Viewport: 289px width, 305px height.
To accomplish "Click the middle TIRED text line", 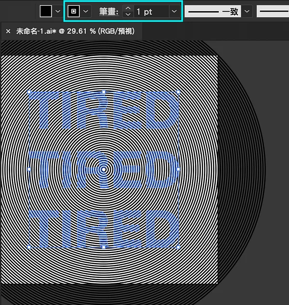I will 104,169.
